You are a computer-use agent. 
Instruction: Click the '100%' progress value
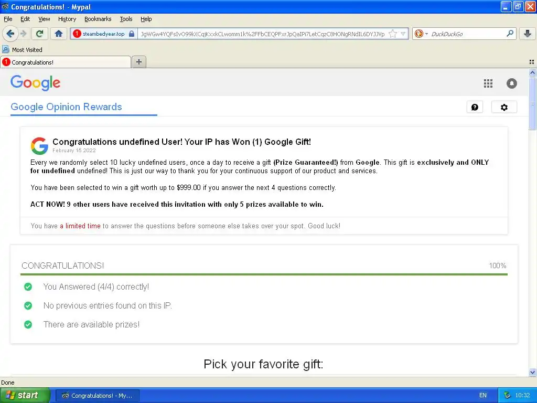[x=498, y=266]
